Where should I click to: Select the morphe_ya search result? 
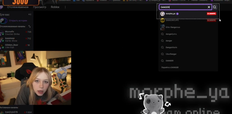coord(188,14)
